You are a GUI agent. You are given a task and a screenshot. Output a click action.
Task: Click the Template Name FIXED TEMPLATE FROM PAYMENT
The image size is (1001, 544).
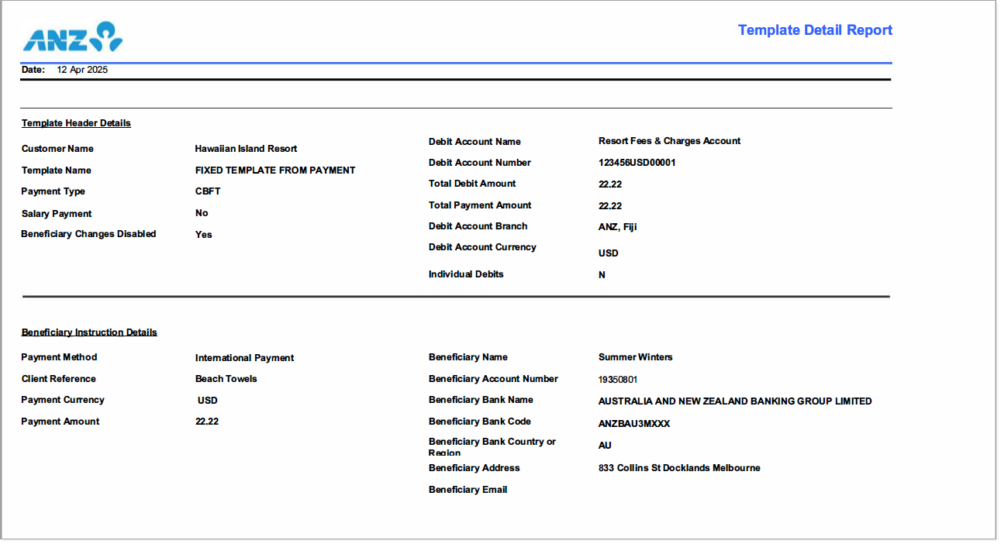[x=275, y=170]
